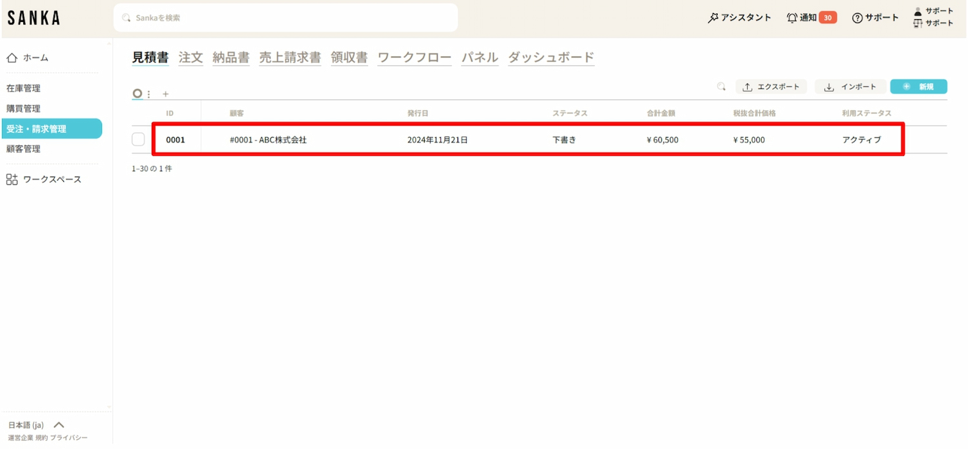Open view options three-dot menu
The image size is (968, 449).
pos(149,94)
